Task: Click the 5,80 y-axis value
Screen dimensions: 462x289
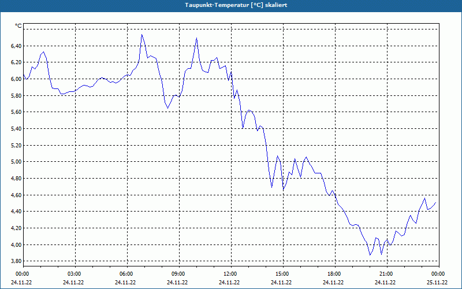Action: [x=16, y=96]
